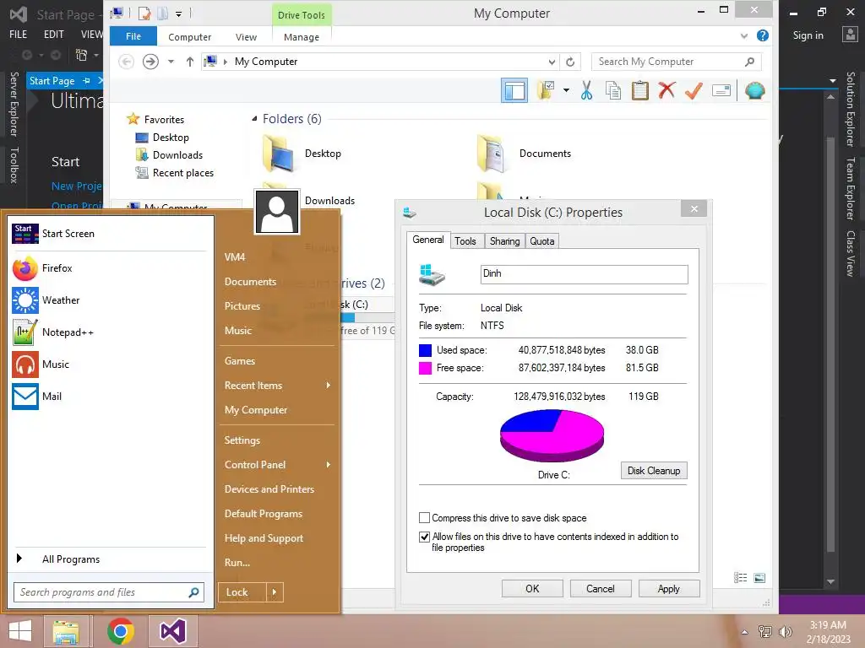Open Desktop folder in Folders group
The height and width of the screenshot is (648, 865).
(x=301, y=154)
